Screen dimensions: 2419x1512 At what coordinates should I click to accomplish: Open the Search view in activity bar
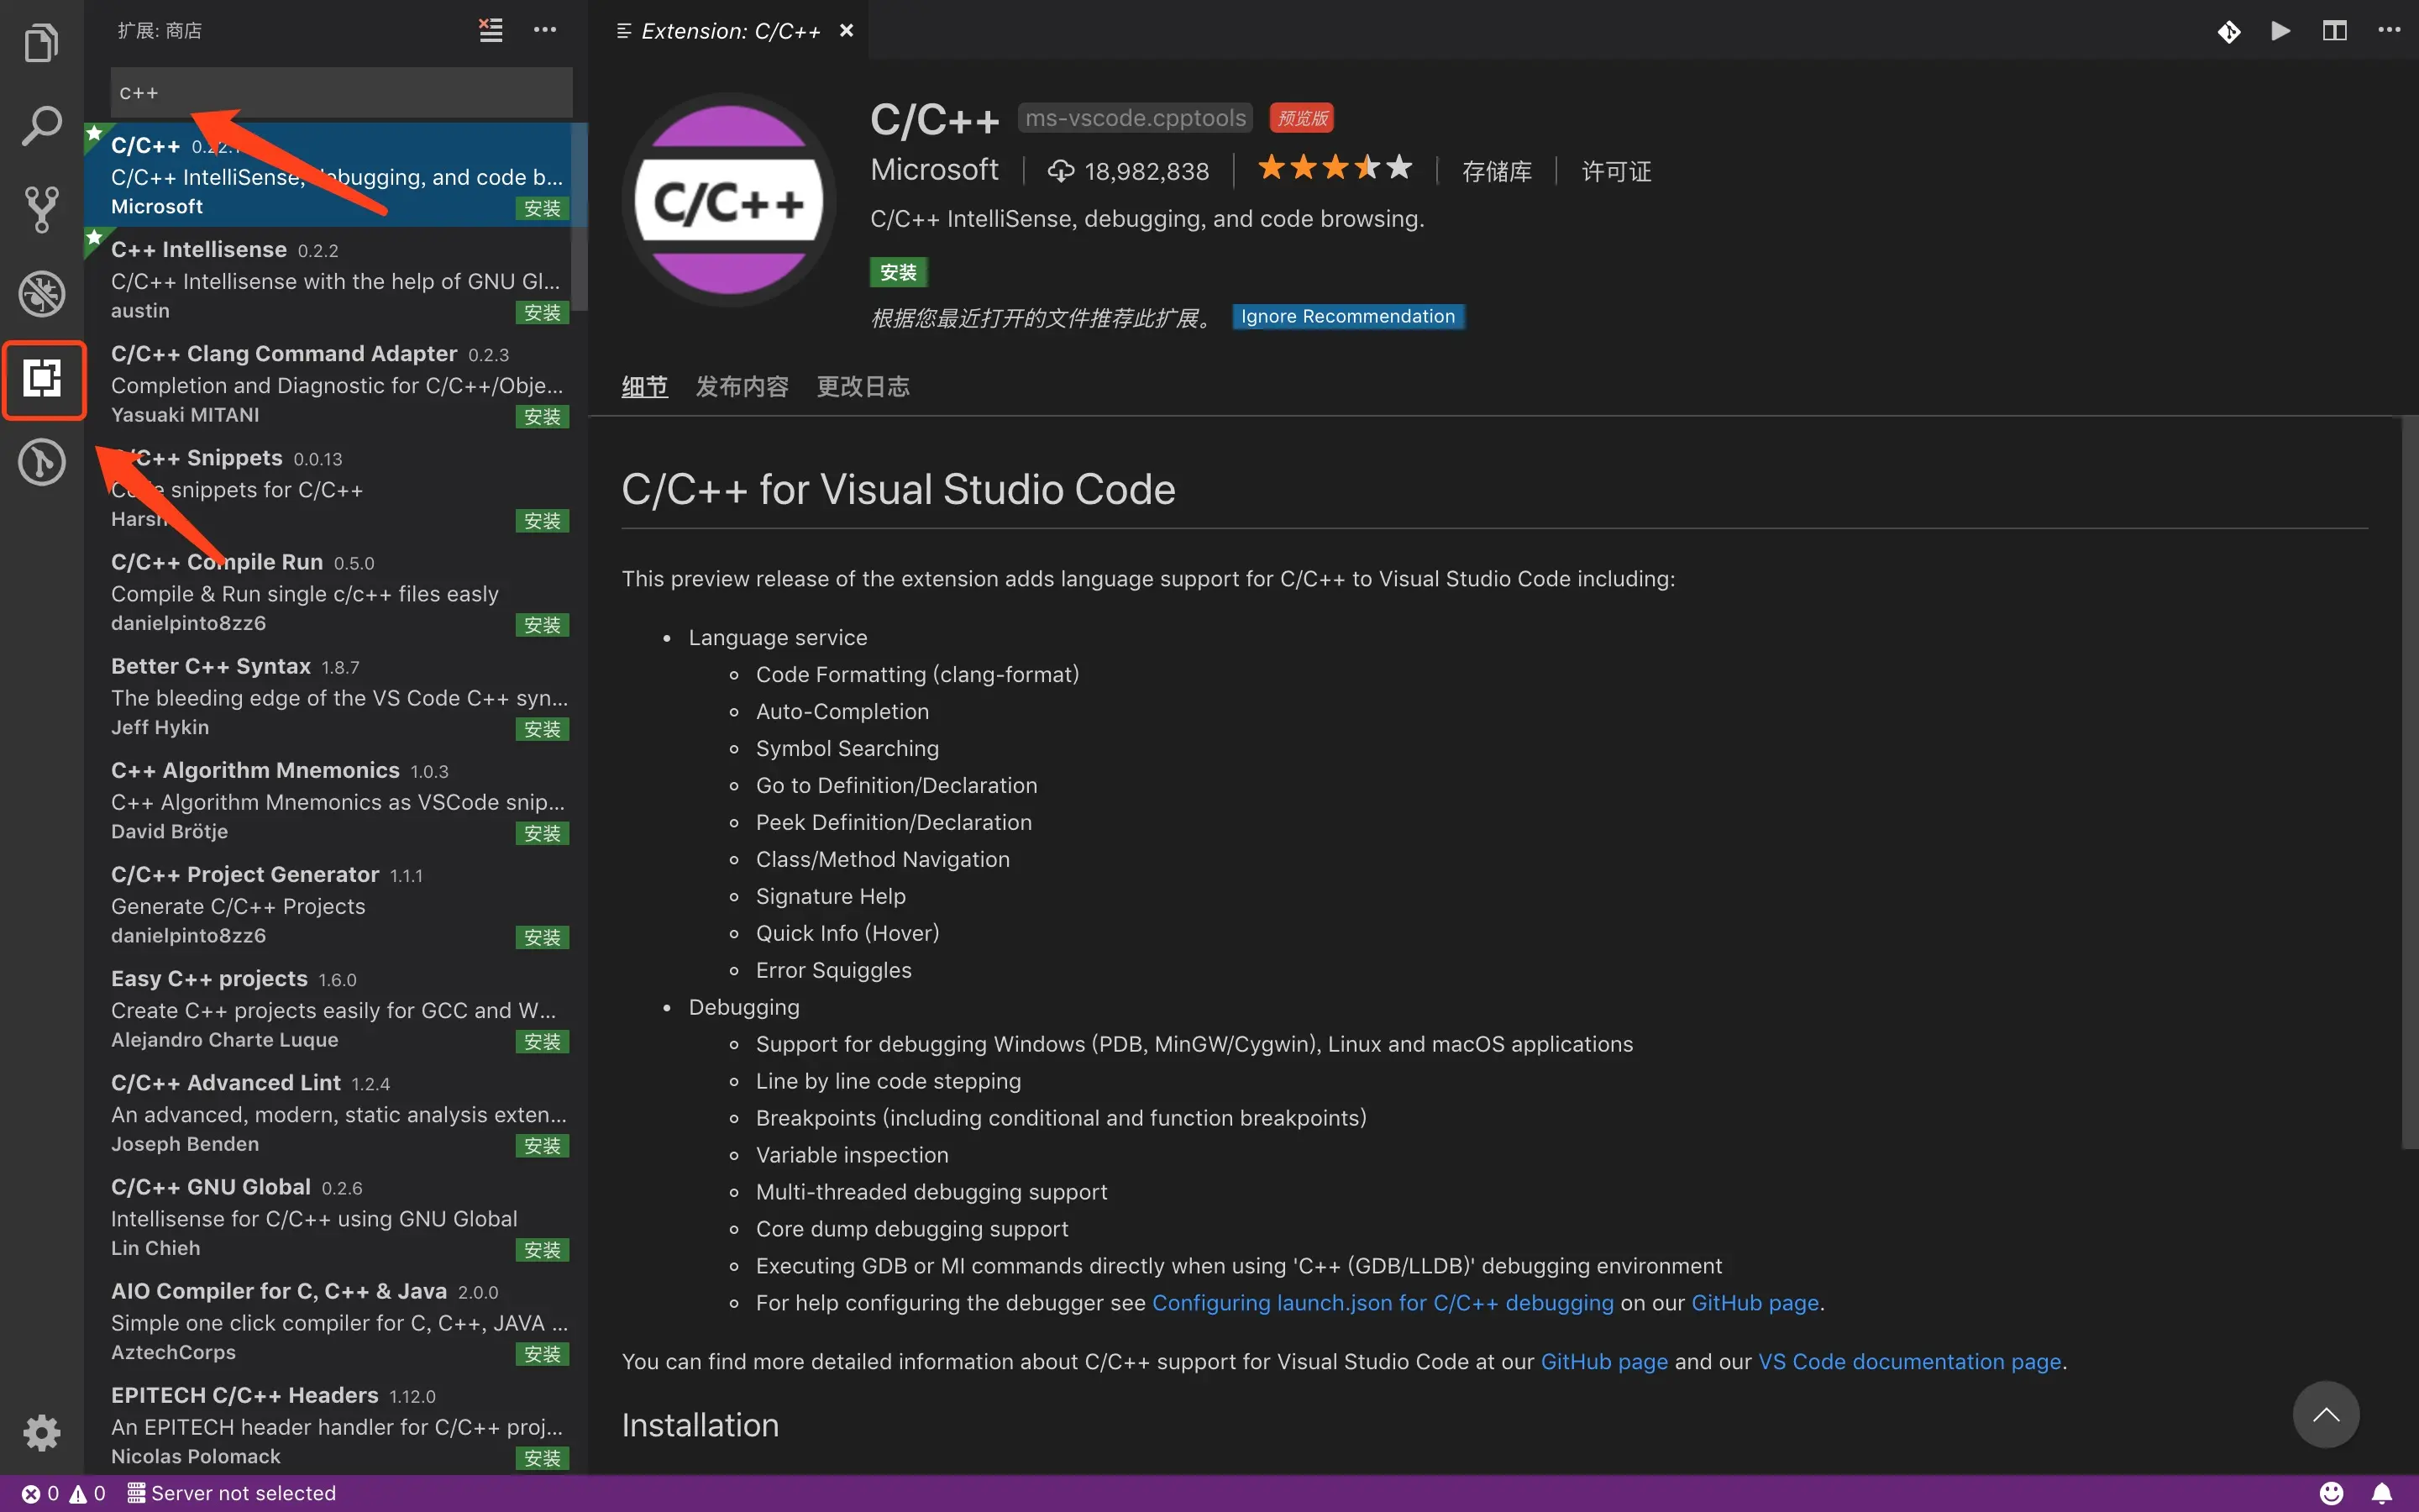41,126
